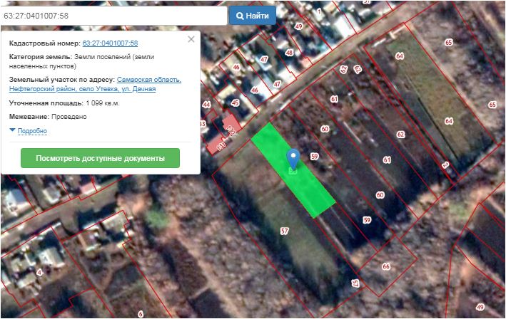Open the Самарская область address link
This screenshot has height=319, width=506.
148,80
